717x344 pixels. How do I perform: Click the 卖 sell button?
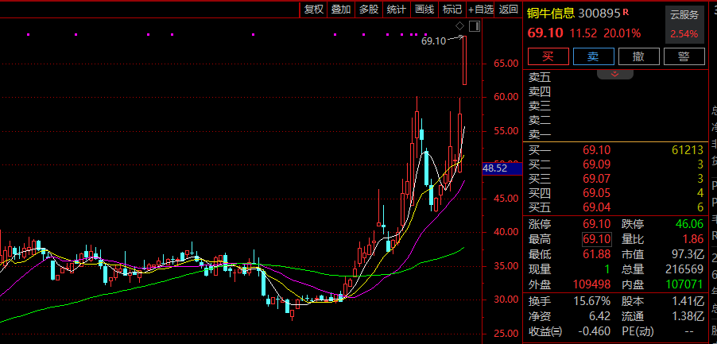pos(593,56)
